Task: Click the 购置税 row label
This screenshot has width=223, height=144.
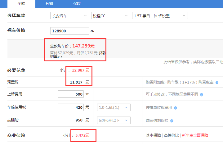Action: click(x=13, y=82)
